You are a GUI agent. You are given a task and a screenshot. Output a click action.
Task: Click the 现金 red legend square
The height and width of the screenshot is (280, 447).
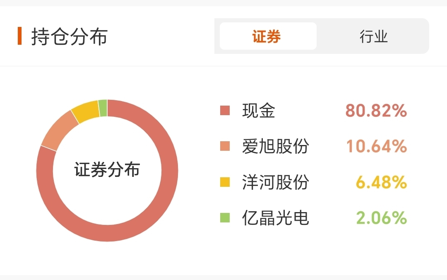click(225, 111)
